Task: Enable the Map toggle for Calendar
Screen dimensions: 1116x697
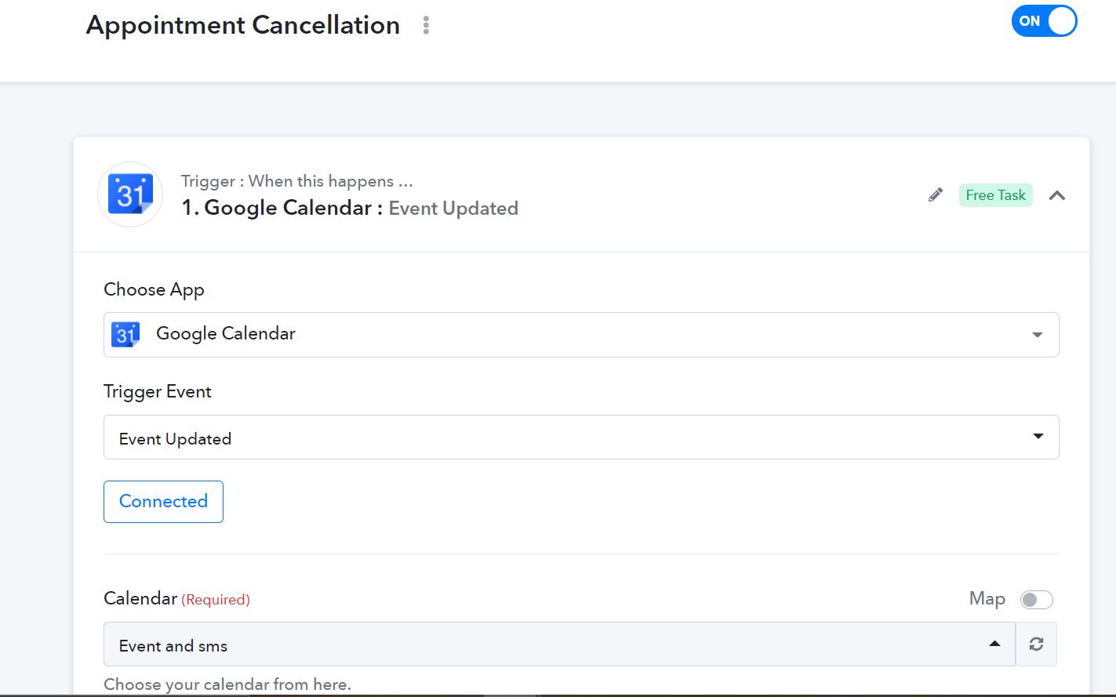Action: coord(1036,600)
